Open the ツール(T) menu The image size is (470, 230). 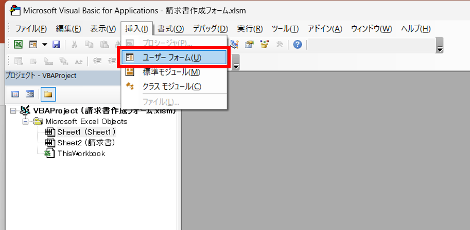[285, 29]
